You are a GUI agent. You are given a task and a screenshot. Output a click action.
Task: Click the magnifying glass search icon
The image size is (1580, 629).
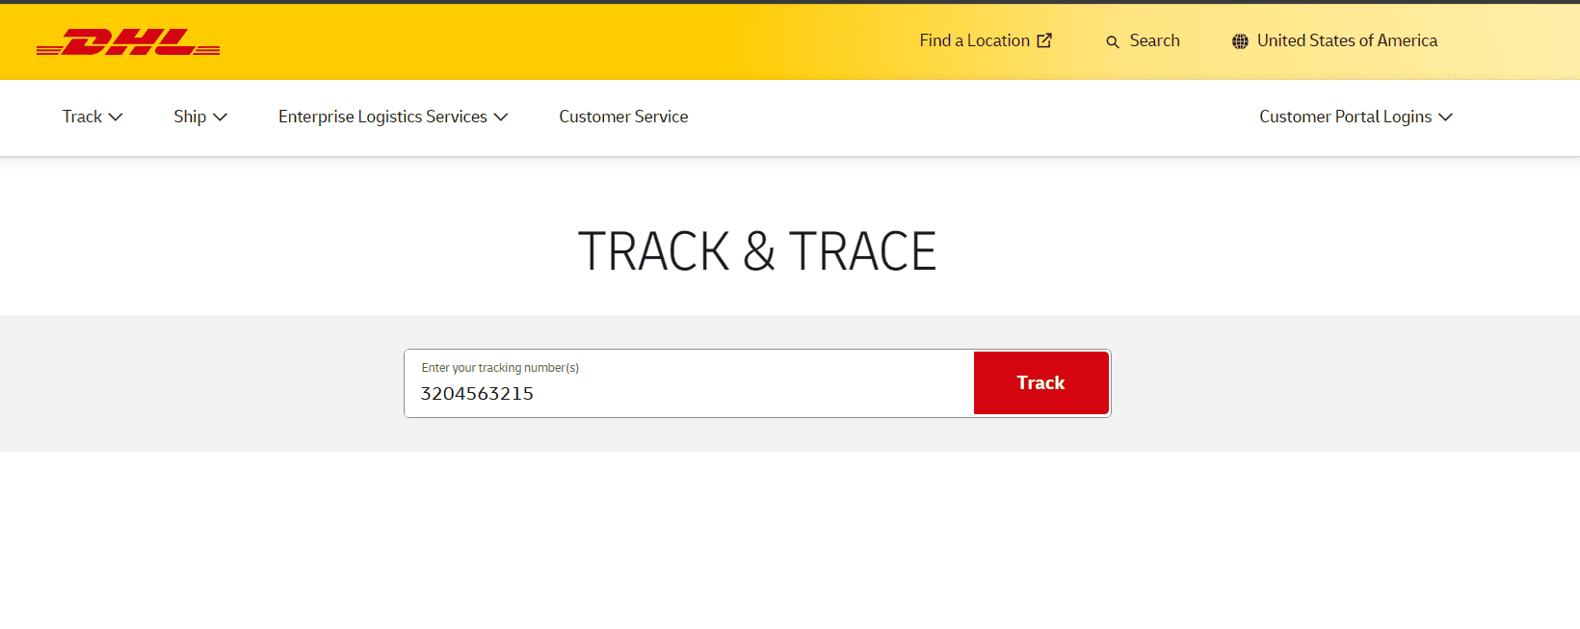pos(1113,41)
